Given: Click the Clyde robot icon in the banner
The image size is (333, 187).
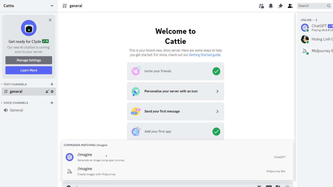Looking at the screenshot, I should pyautogui.click(x=29, y=28).
